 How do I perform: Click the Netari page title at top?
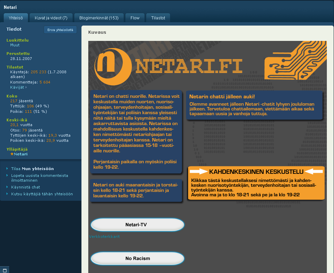(x=10, y=7)
